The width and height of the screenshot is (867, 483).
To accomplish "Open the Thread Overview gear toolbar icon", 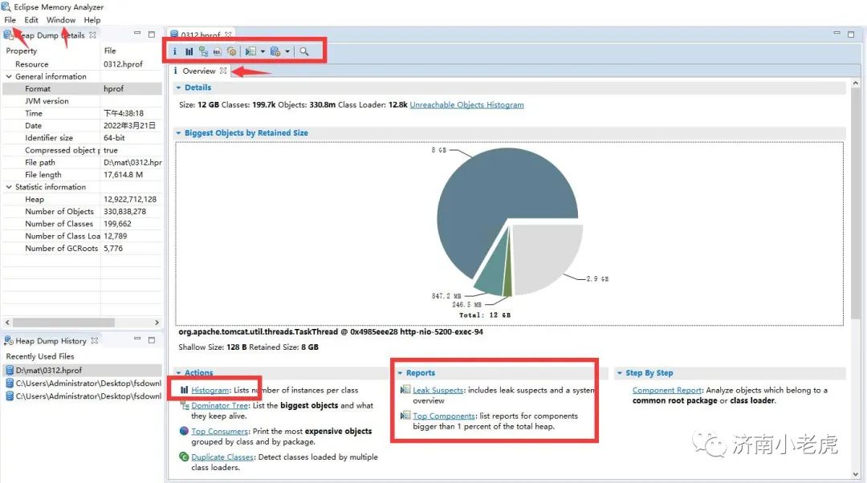I will (232, 51).
